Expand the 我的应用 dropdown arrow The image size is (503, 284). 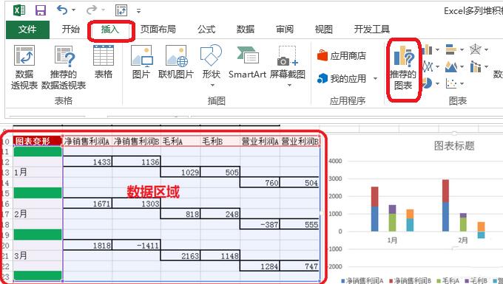click(375, 79)
